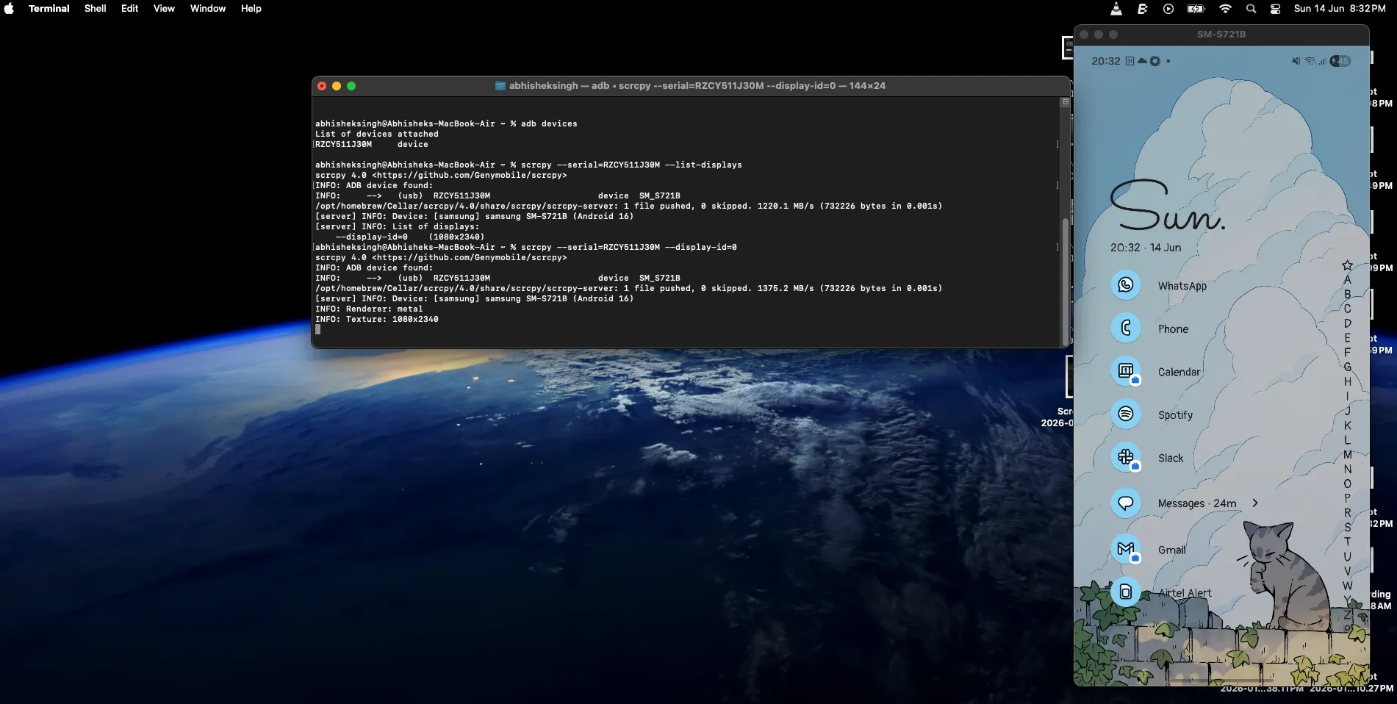Jump to letter D in alphabet index

[1347, 323]
